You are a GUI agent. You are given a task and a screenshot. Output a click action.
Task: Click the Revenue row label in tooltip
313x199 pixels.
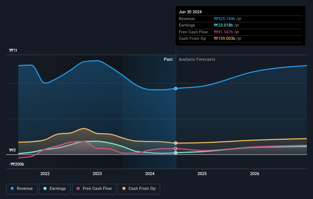point(187,19)
